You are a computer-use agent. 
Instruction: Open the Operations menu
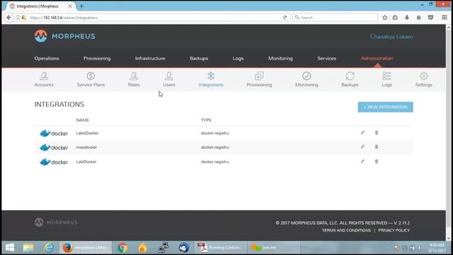coord(47,58)
